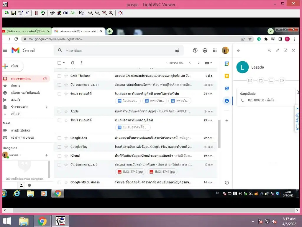Toggle TightVNC full screen icon
302x227 pixels.
coord(120,13)
